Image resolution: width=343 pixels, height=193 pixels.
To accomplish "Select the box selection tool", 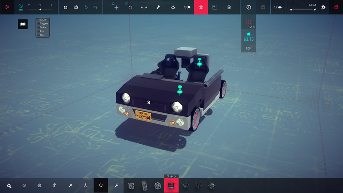I will tap(215, 7).
